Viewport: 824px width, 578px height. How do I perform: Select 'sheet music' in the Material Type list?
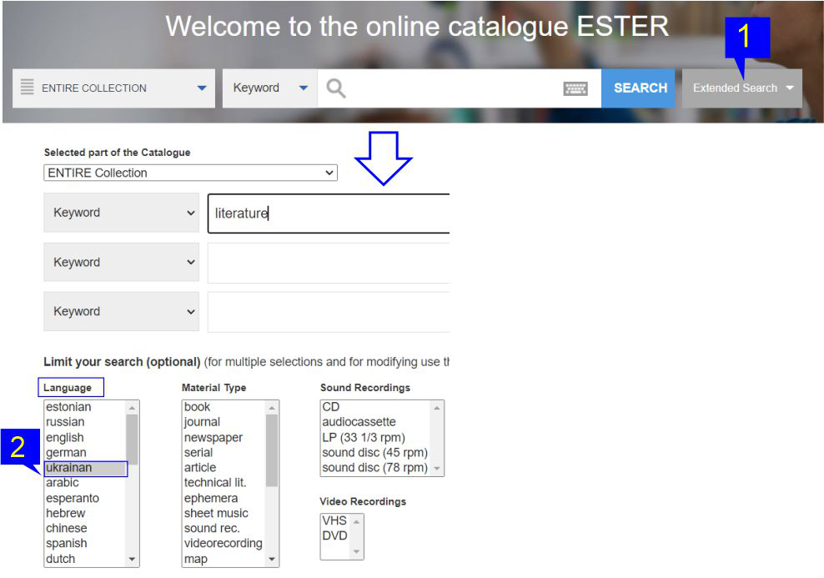(x=216, y=514)
